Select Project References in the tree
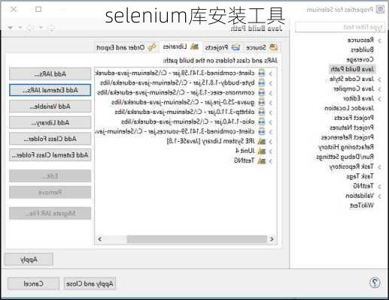389x300 pixels. (348, 137)
